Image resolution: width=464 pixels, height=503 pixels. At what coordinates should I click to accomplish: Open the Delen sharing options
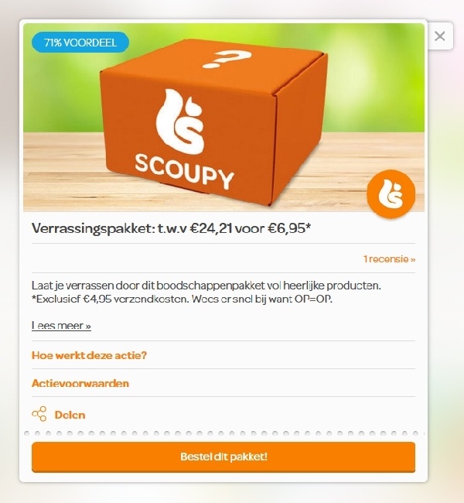click(70, 415)
